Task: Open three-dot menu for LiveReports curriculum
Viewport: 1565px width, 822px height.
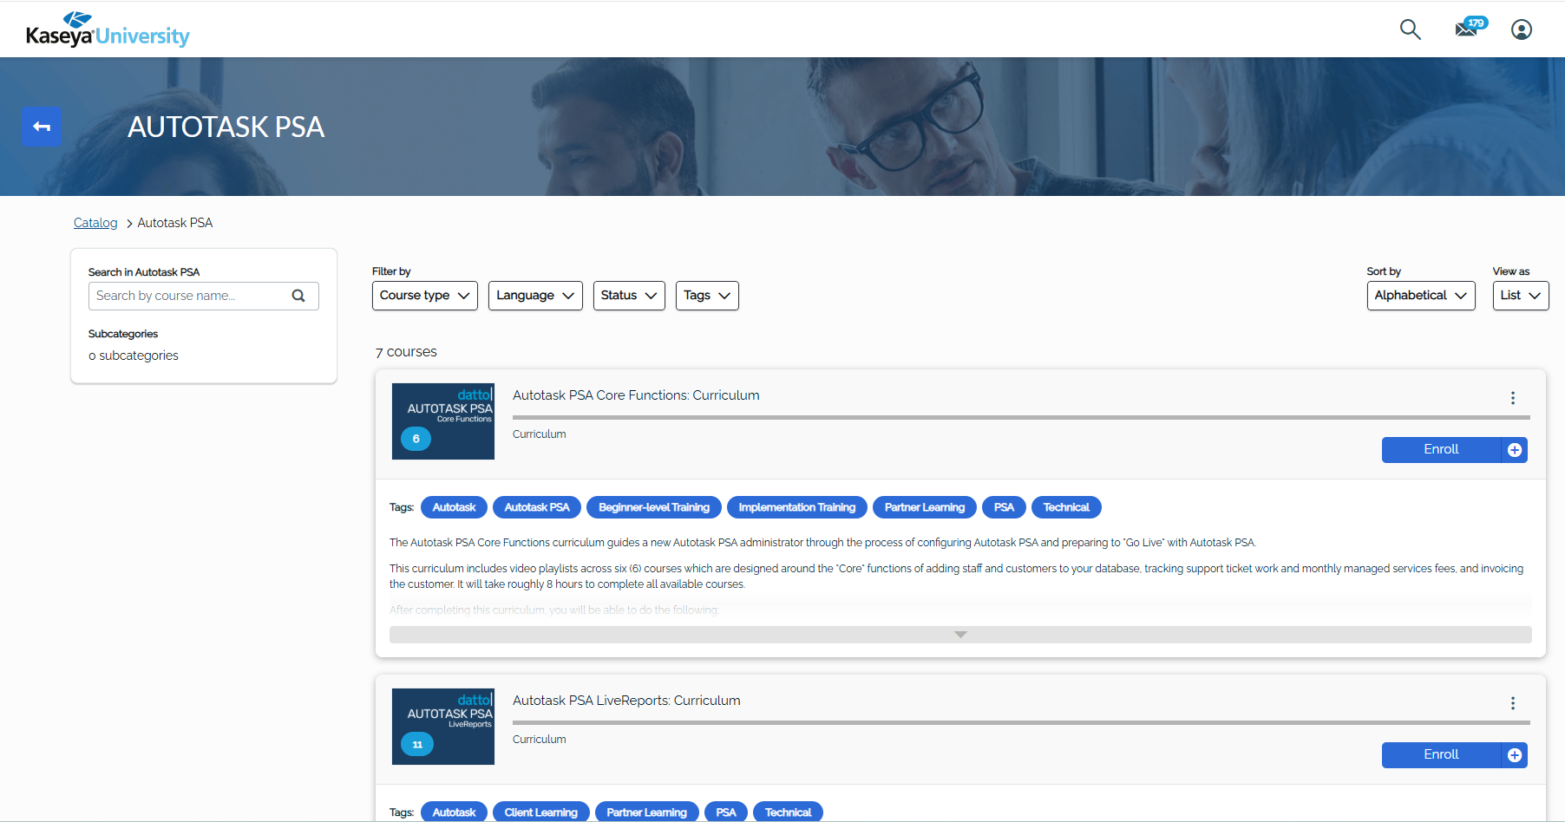Action: [1512, 703]
